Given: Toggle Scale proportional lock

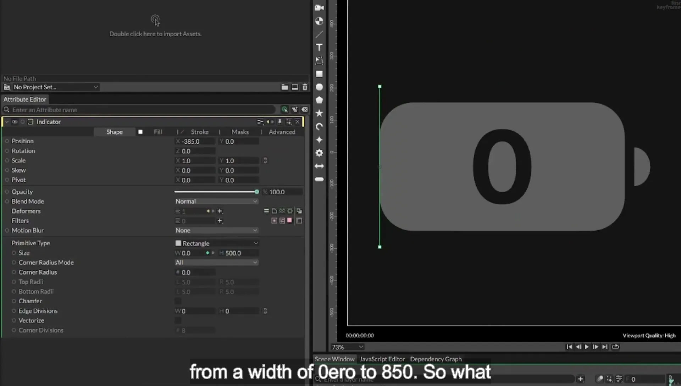Looking at the screenshot, I should tap(265, 160).
